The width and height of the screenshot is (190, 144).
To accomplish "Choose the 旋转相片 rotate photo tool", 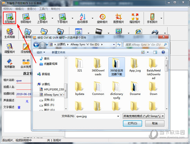I will (102, 18).
